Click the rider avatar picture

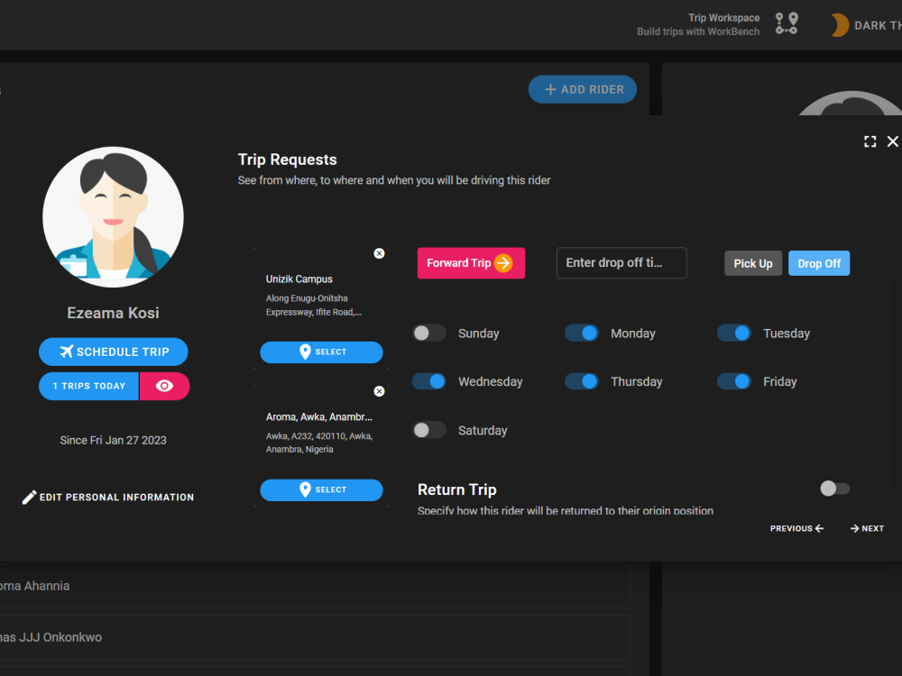pos(114,216)
